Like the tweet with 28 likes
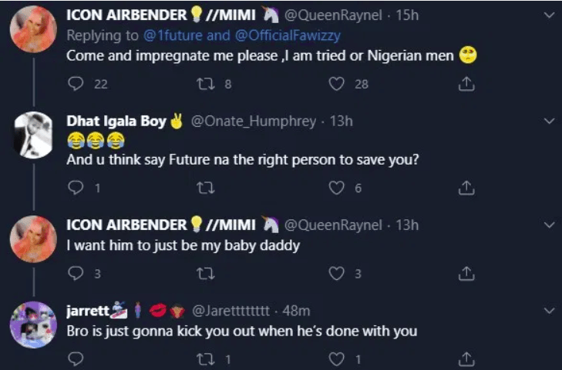562x370 pixels. click(x=336, y=84)
